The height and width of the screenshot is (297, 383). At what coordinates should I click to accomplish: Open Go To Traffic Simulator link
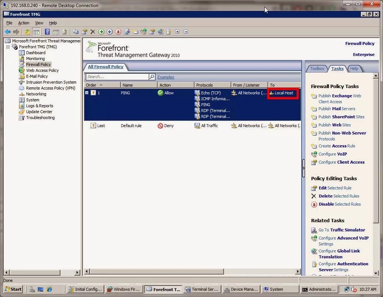point(342,230)
